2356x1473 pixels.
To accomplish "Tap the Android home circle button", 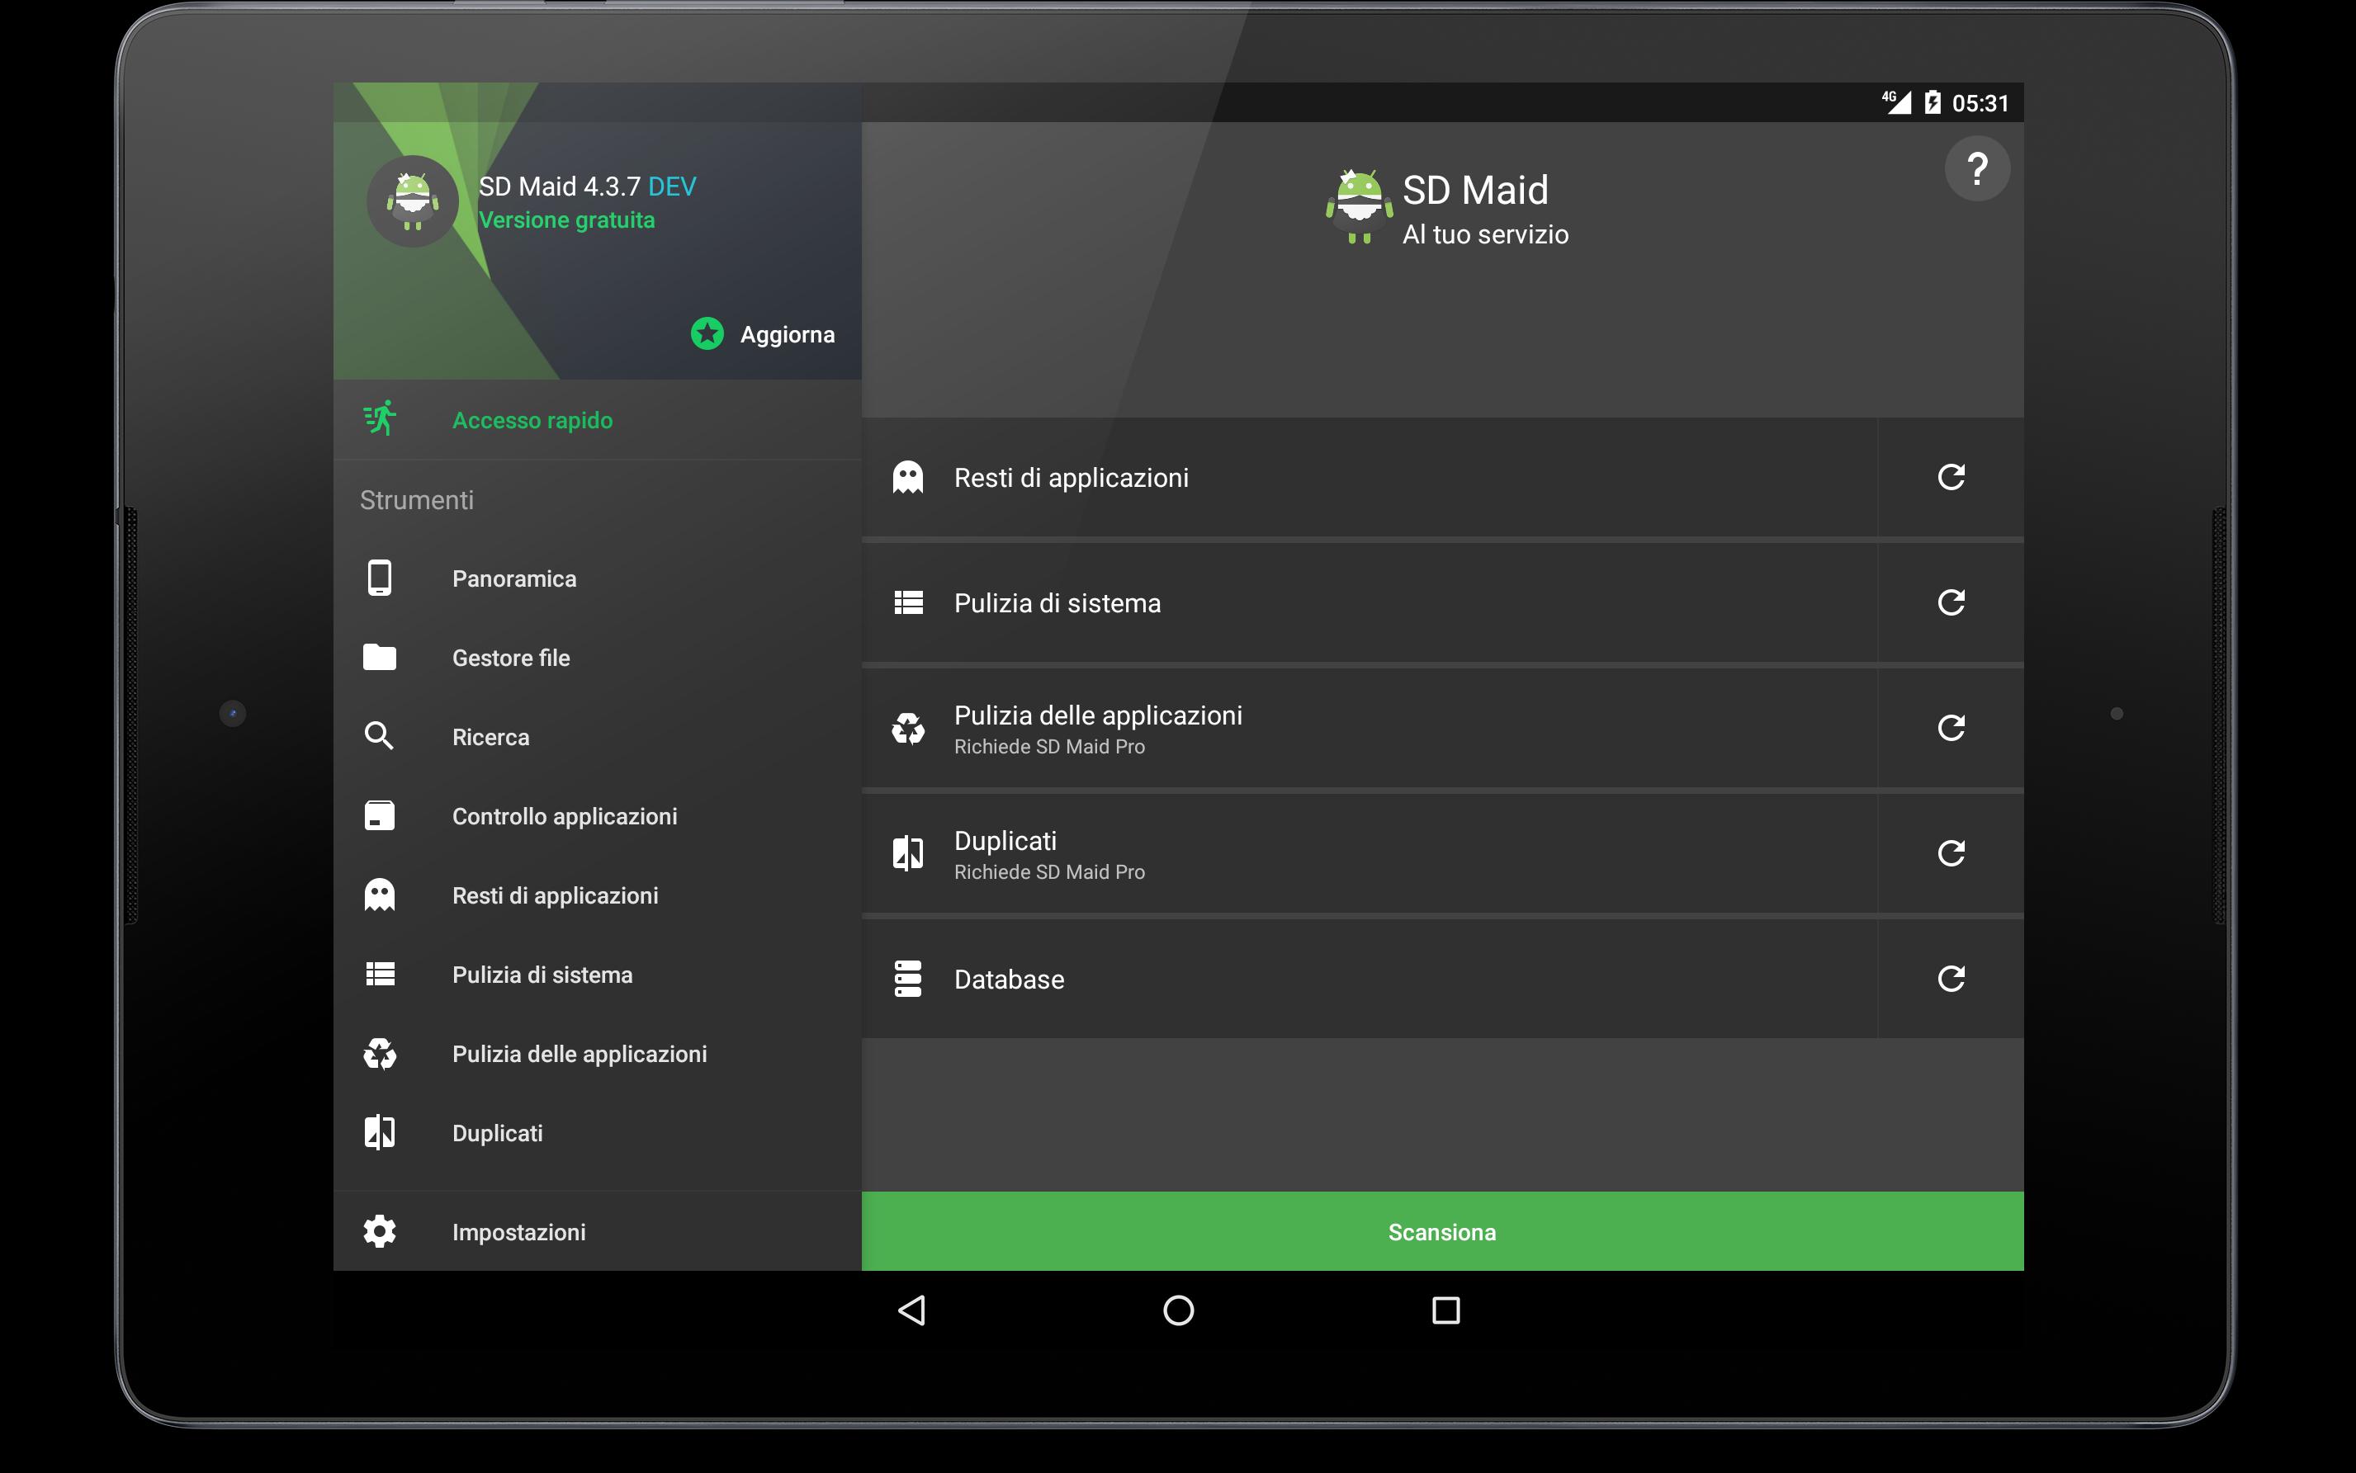I will (1179, 1310).
